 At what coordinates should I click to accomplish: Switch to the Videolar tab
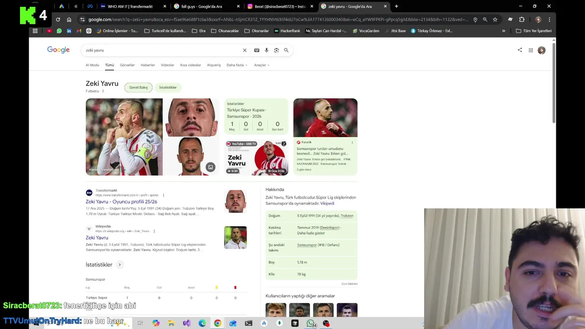167,65
